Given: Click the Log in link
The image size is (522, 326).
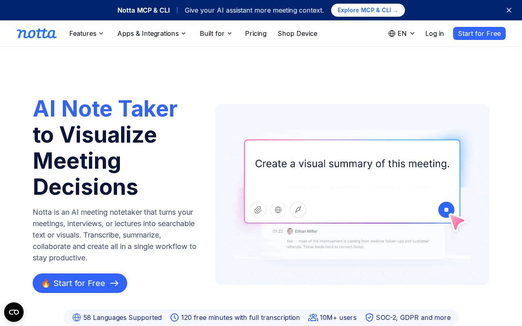Looking at the screenshot, I should [x=434, y=33].
